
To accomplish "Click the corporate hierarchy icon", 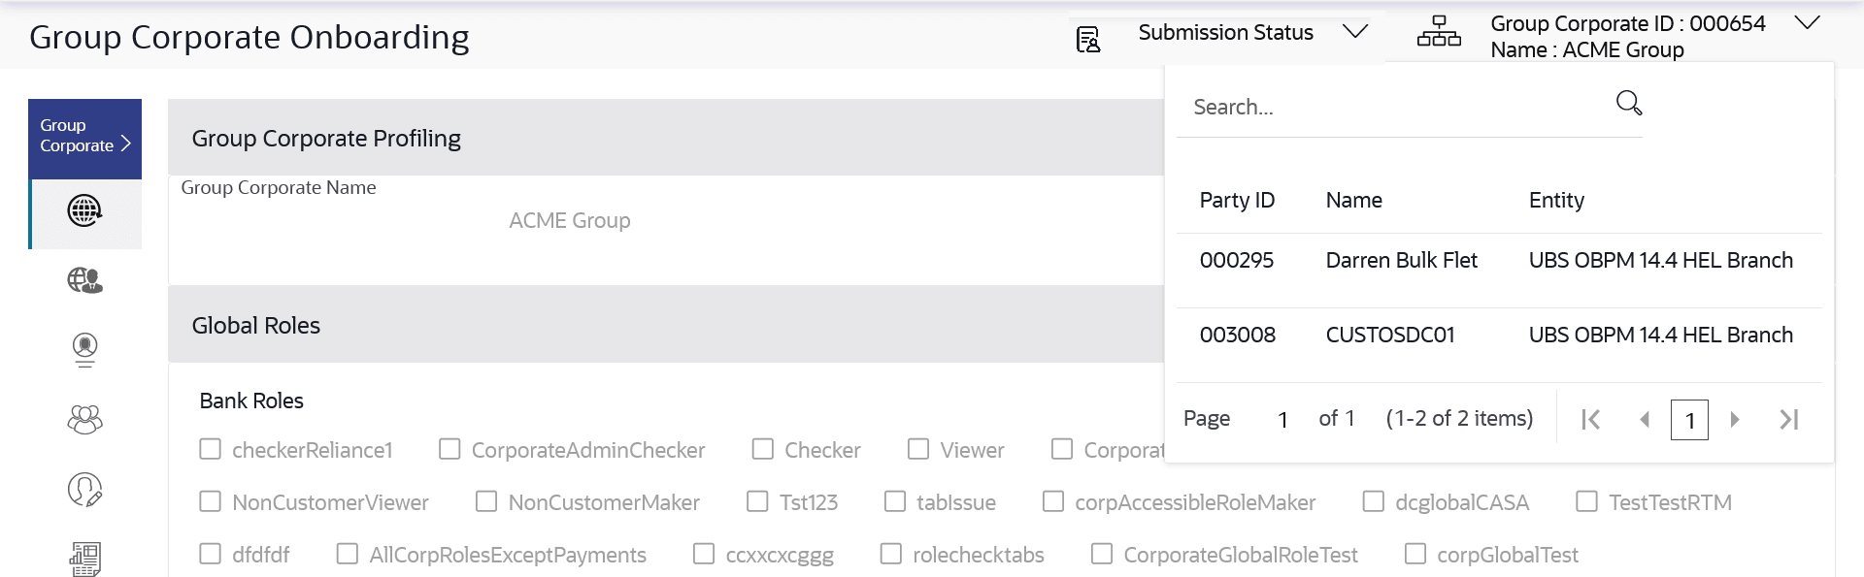I will tap(1439, 33).
